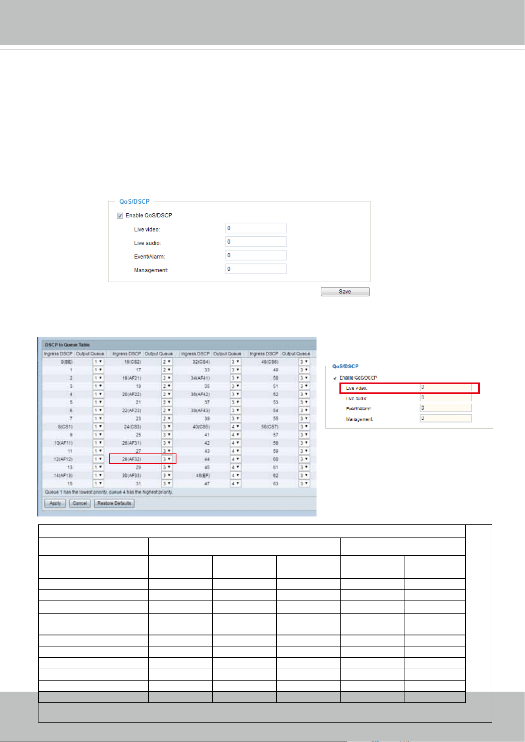This screenshot has width=525, height=742.
Task: Expand output queue dropdown for 56(CS7)
Action: (x=304, y=427)
